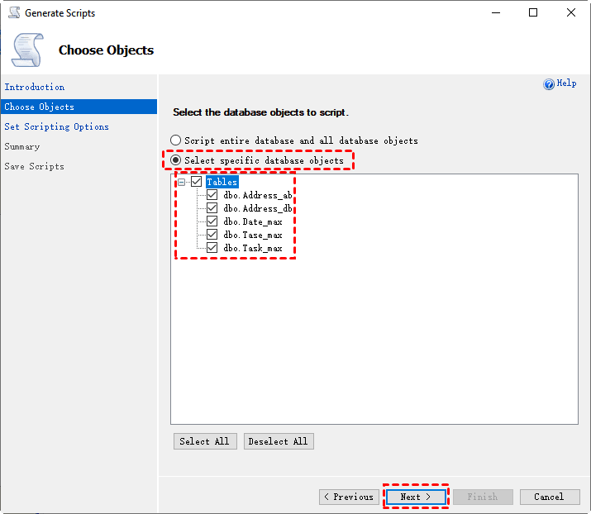Click the Deselect All button

click(x=279, y=441)
